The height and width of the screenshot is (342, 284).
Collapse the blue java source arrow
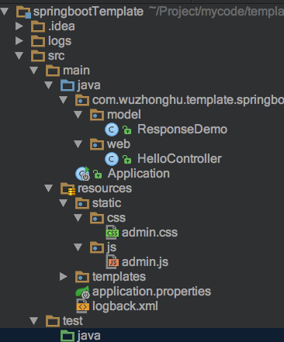click(x=49, y=85)
